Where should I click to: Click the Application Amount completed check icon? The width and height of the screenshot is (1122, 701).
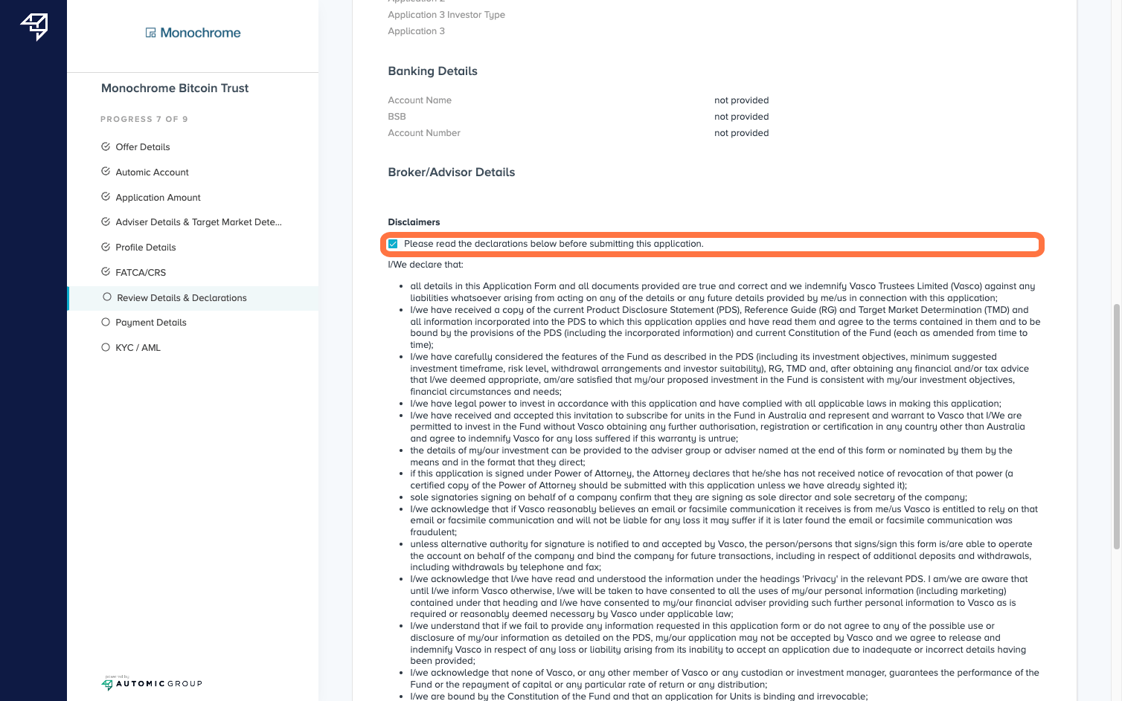106,197
